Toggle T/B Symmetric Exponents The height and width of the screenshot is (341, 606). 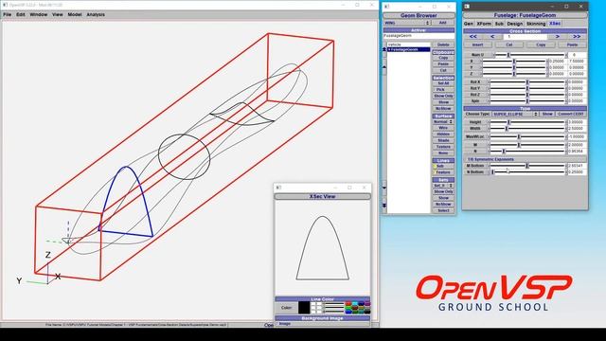[525, 159]
